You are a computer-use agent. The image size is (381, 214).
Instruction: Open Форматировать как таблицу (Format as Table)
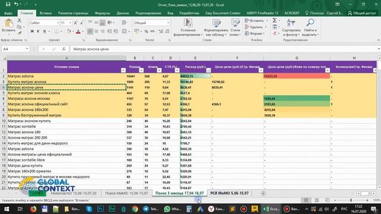point(216,27)
